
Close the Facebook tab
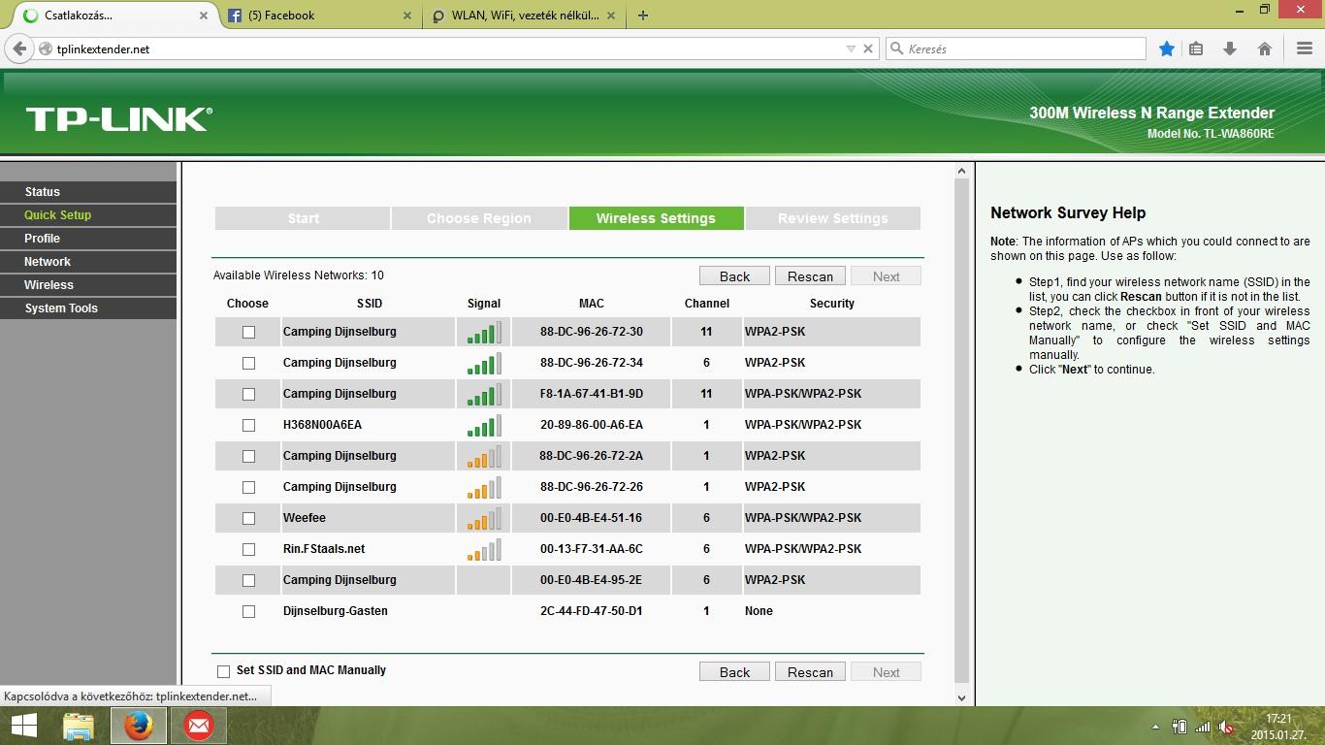pyautogui.click(x=406, y=16)
